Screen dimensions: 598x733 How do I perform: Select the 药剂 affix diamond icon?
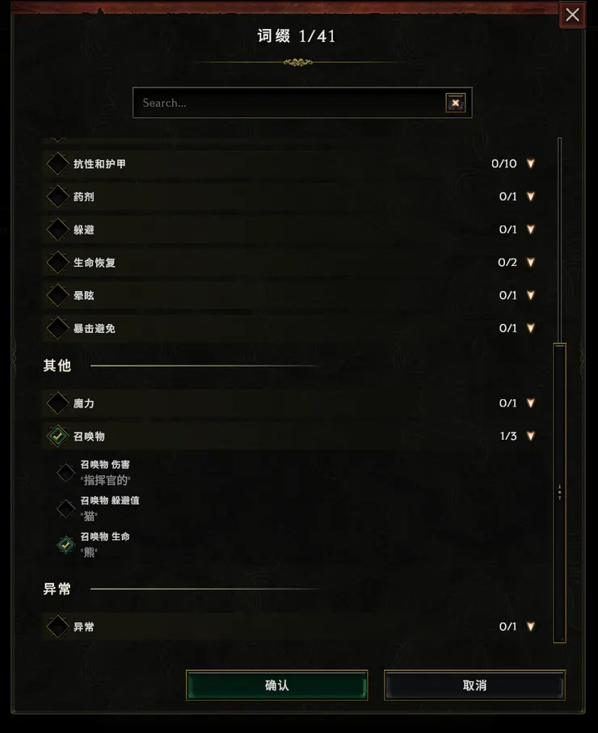[57, 196]
